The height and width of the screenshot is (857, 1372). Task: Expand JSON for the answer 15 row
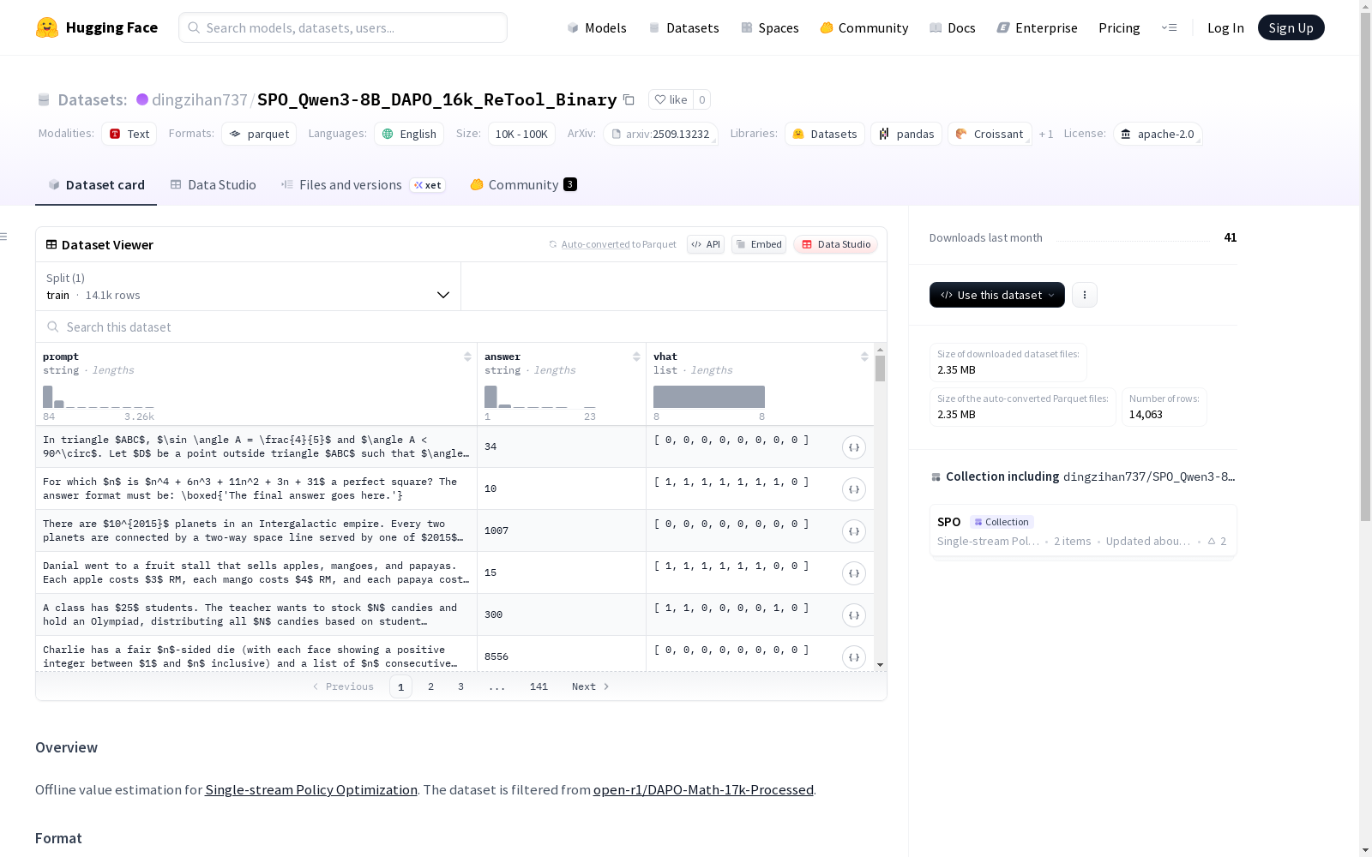(854, 573)
